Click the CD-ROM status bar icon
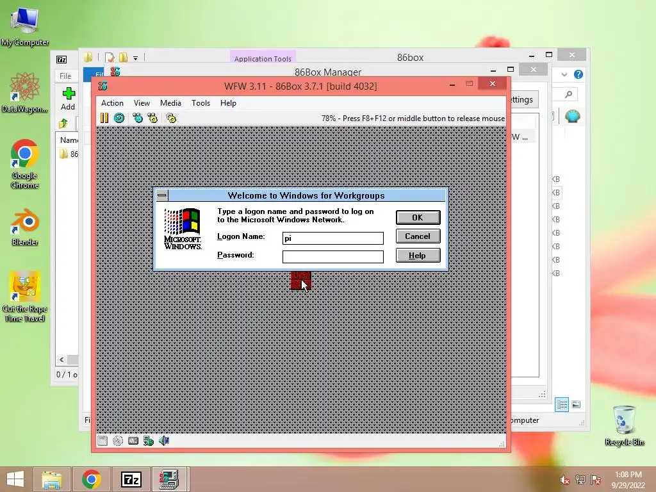The image size is (656, 492). tap(118, 441)
